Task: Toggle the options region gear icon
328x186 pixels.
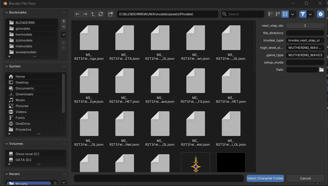Action: click(x=321, y=14)
